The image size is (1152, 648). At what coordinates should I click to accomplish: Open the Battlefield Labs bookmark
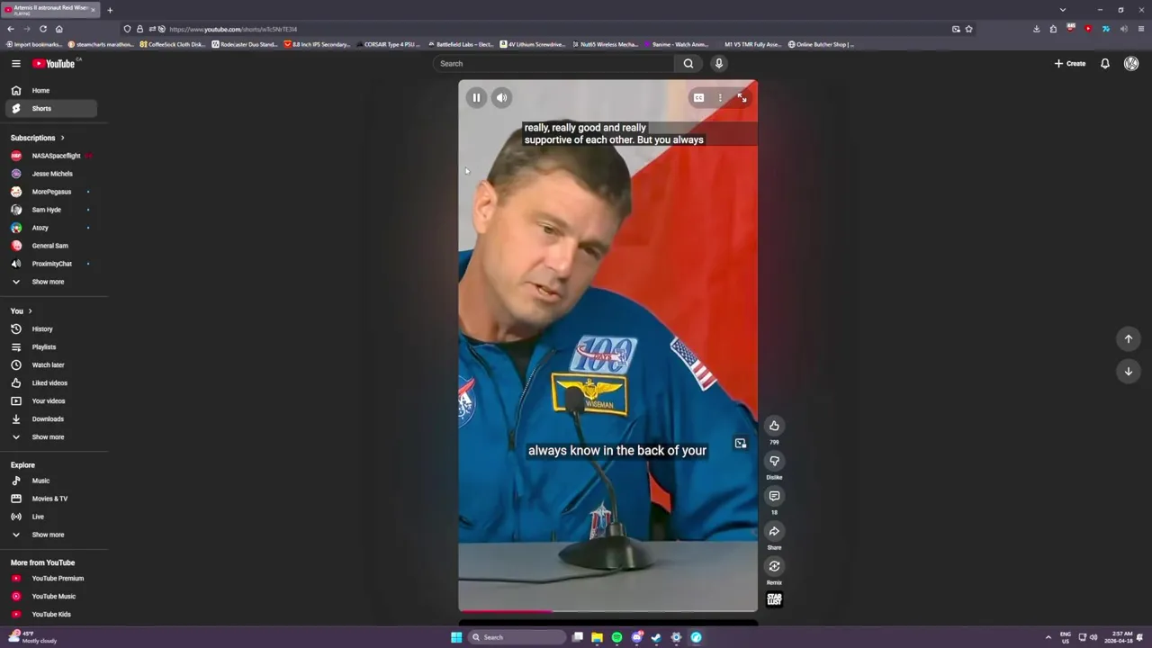pos(461,44)
